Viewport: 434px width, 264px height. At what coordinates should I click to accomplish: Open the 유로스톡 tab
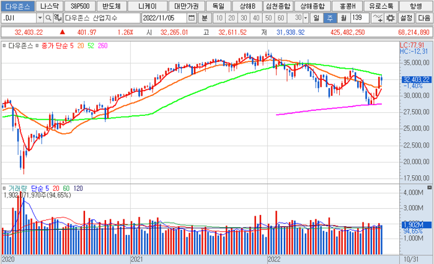pos(381,6)
